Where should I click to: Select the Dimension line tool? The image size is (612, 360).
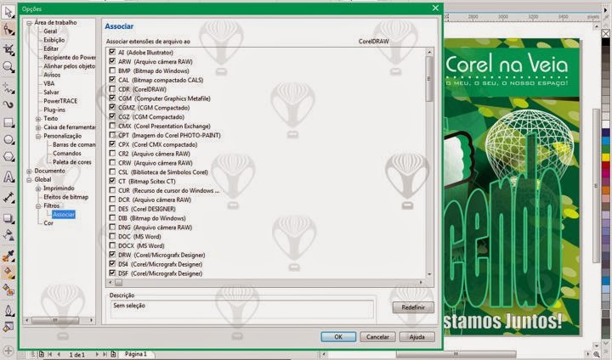(8, 197)
